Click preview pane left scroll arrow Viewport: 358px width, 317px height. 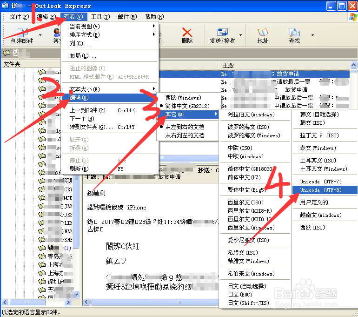coord(86,302)
